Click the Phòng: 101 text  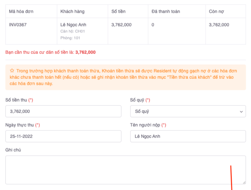(x=70, y=38)
